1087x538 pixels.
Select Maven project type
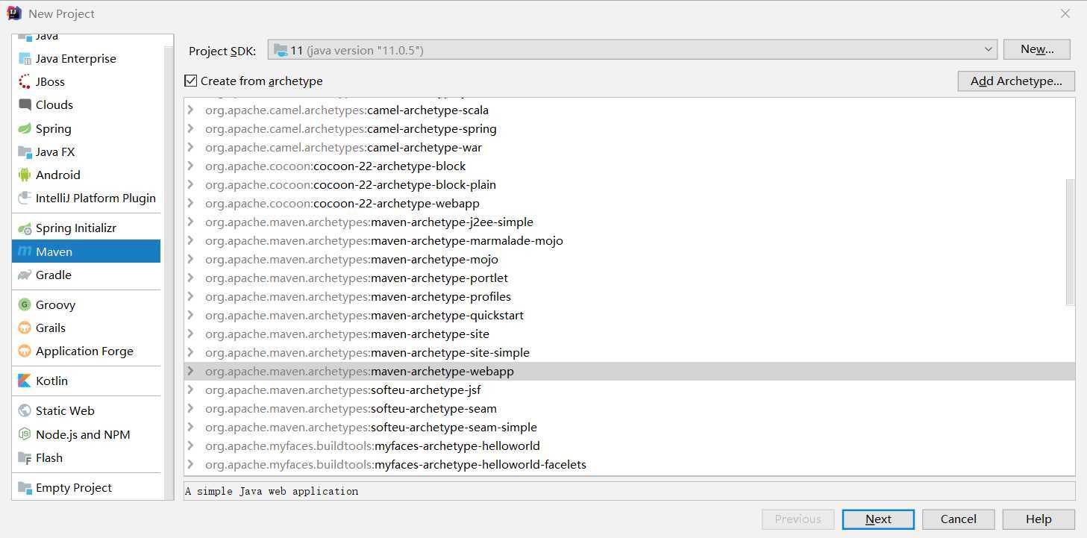click(87, 251)
